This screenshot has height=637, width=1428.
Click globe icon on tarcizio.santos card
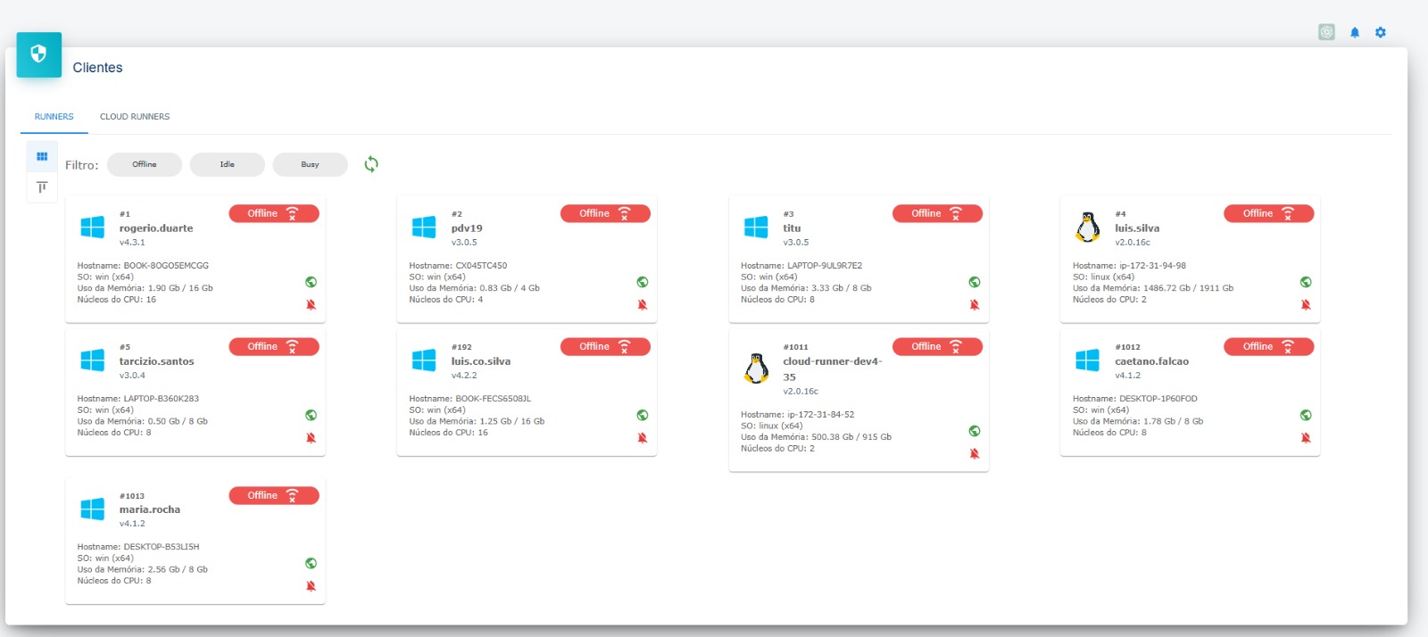pyautogui.click(x=311, y=415)
